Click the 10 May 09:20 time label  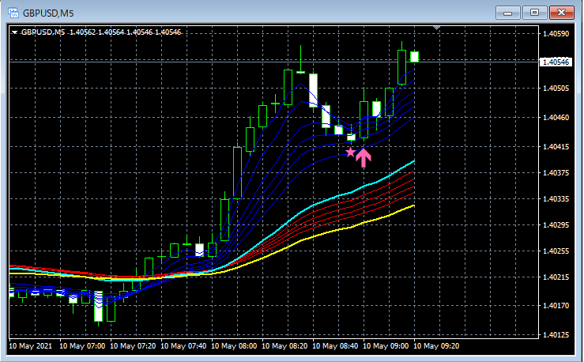pyautogui.click(x=436, y=346)
